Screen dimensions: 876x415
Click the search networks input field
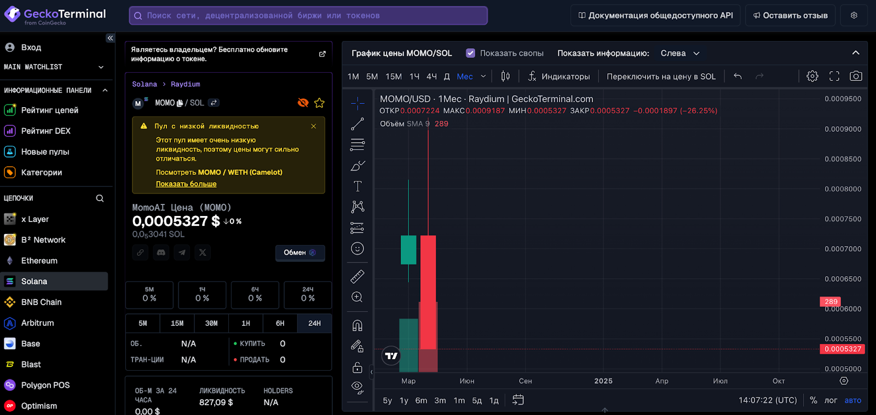308,16
